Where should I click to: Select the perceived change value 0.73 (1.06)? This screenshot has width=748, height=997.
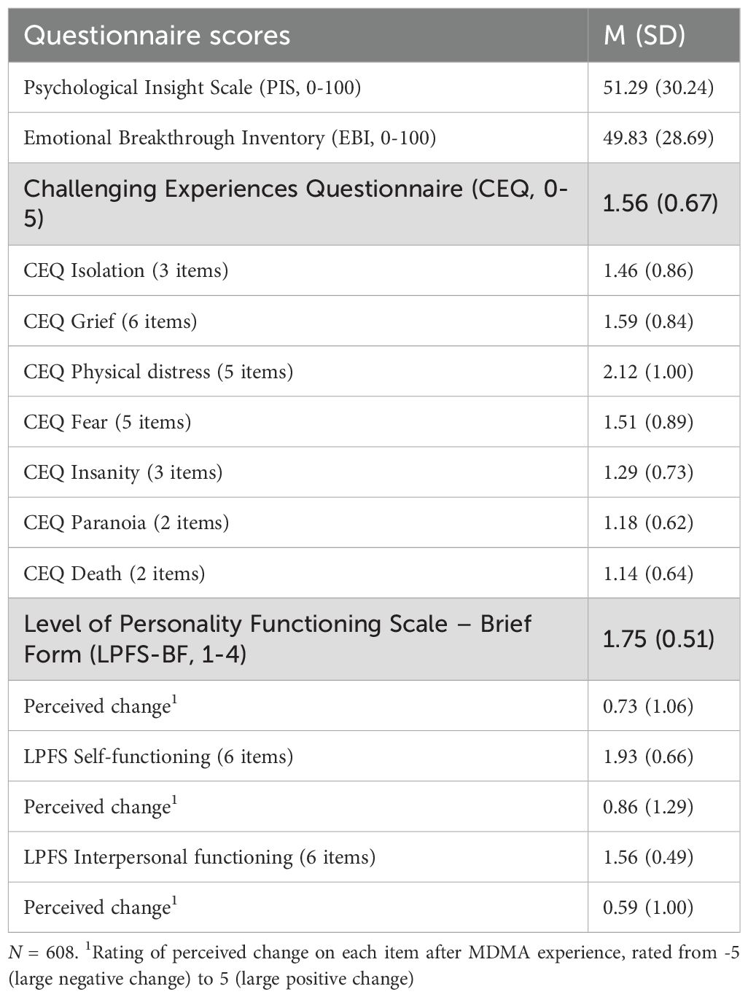click(x=648, y=706)
